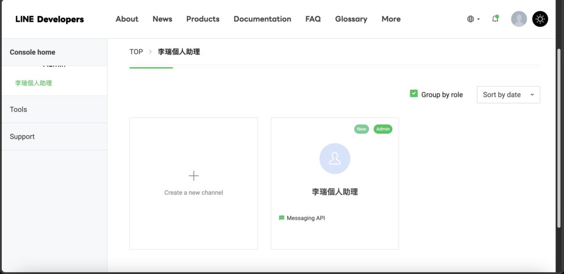Open Tools in the sidebar
564x274 pixels.
coord(55,110)
